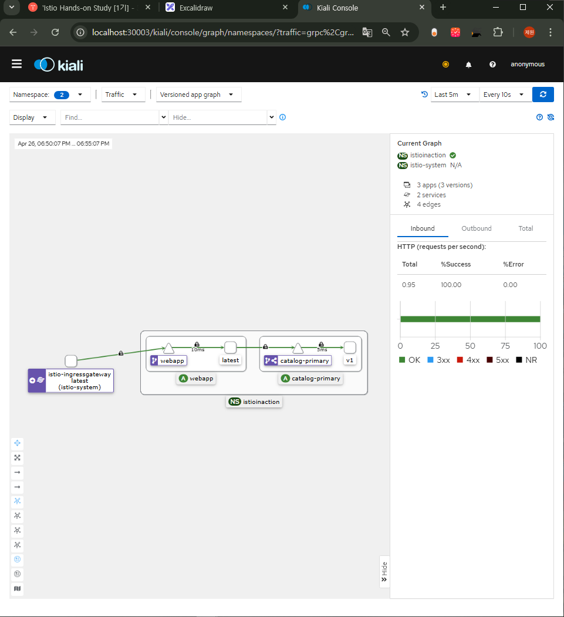Open the anonymous user menu
Screen dimensions: 564x617
(528, 64)
